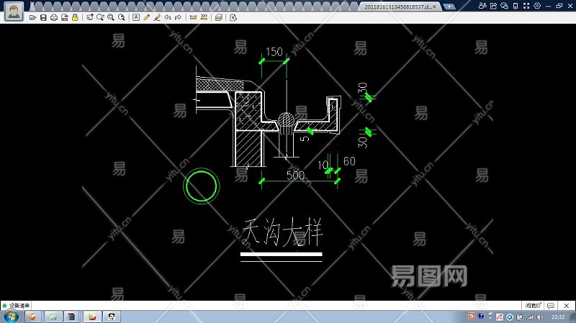The height and width of the screenshot is (323, 576).
Task: Click the zoom extents magnifier icon
Action: pyautogui.click(x=111, y=17)
